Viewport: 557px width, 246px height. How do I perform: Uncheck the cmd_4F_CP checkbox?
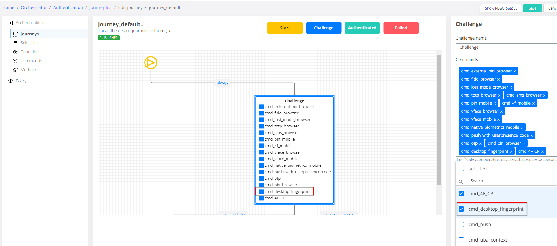coord(461,193)
